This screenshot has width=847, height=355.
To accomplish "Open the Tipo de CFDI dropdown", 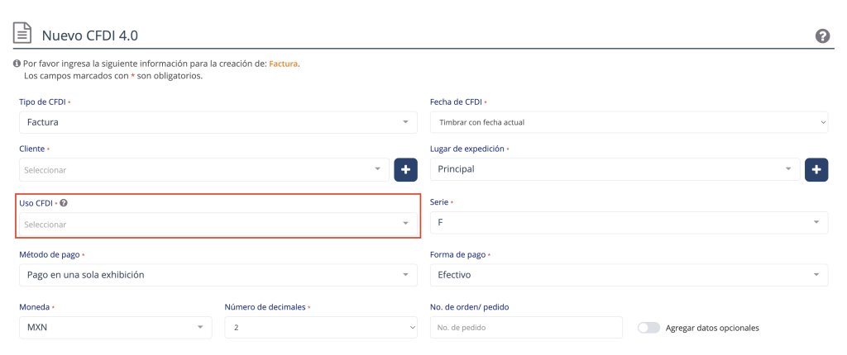I will 218,122.
